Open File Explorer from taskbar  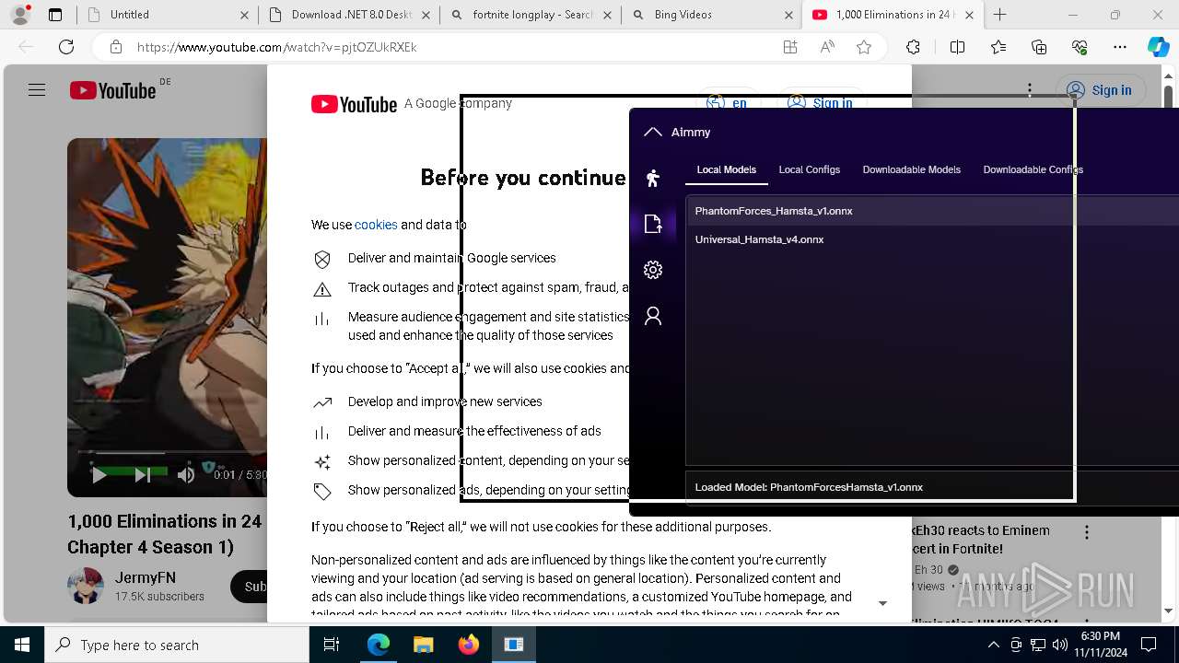click(423, 645)
